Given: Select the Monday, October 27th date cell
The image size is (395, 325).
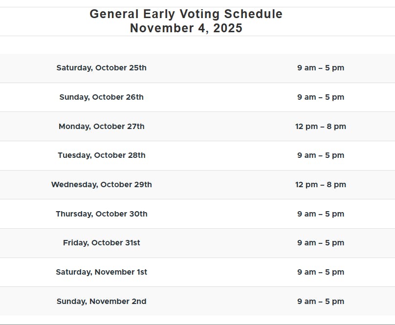Looking at the screenshot, I should point(101,127).
